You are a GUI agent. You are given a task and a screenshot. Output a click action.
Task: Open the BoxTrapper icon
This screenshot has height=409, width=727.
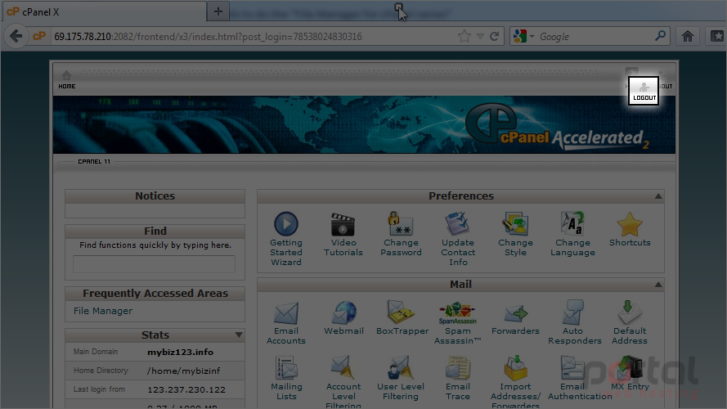401,312
